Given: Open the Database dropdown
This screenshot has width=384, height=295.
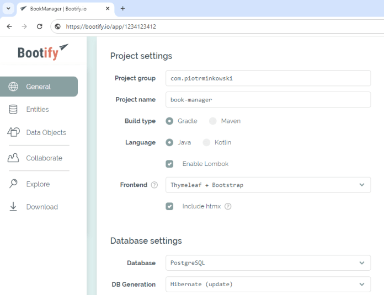Looking at the screenshot, I should (268, 263).
